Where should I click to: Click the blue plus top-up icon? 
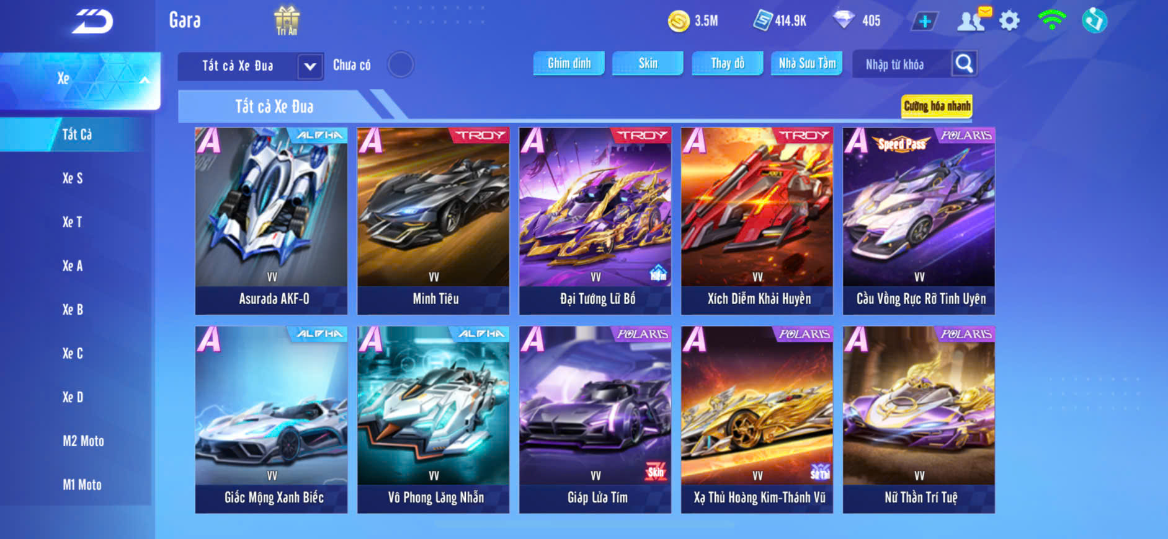tap(925, 21)
